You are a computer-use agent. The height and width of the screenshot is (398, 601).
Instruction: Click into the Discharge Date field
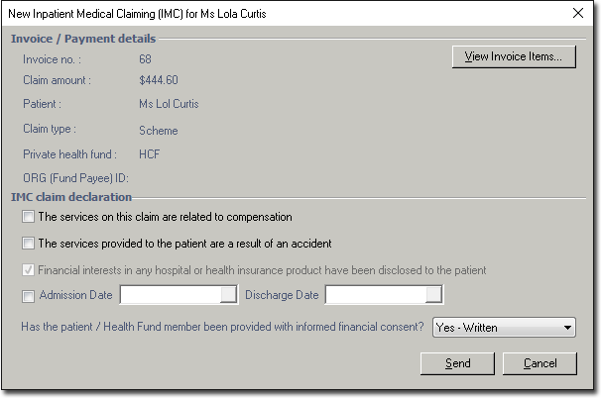376,295
